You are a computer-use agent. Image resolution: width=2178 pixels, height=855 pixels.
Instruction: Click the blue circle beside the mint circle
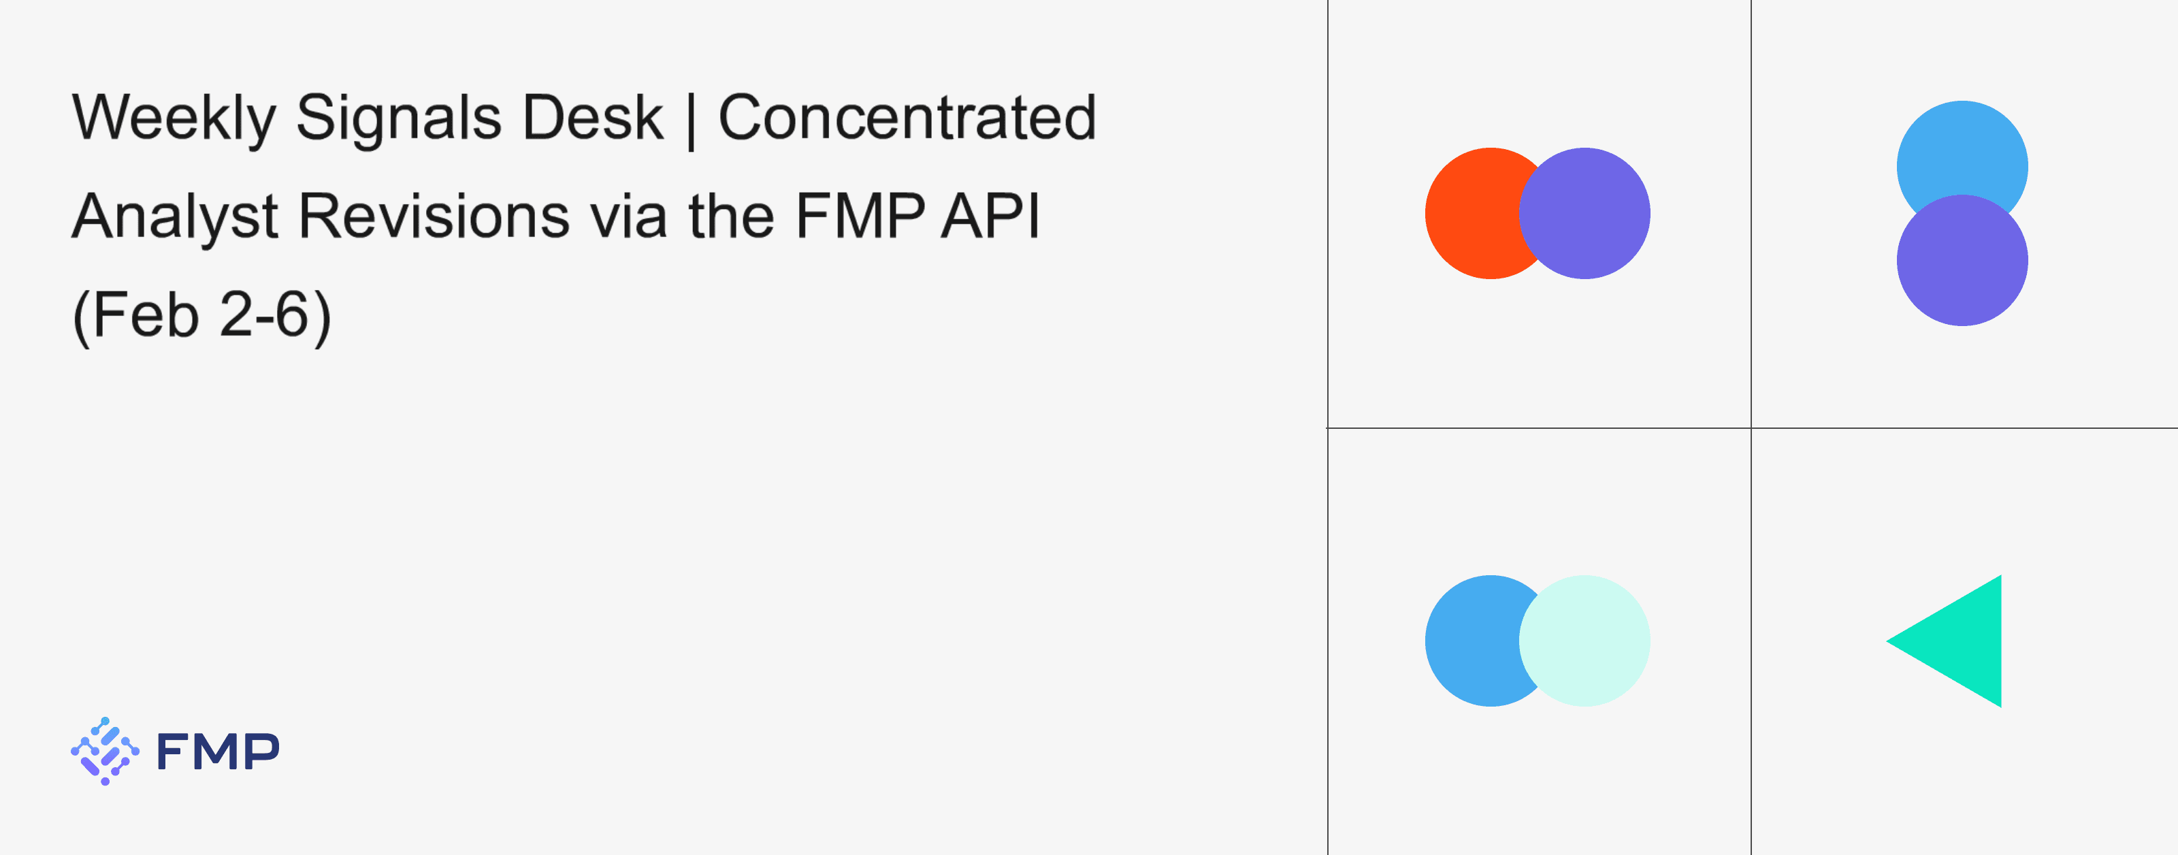pyautogui.click(x=1469, y=641)
